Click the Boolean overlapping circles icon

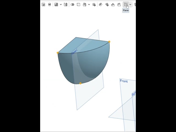click(72, 5)
